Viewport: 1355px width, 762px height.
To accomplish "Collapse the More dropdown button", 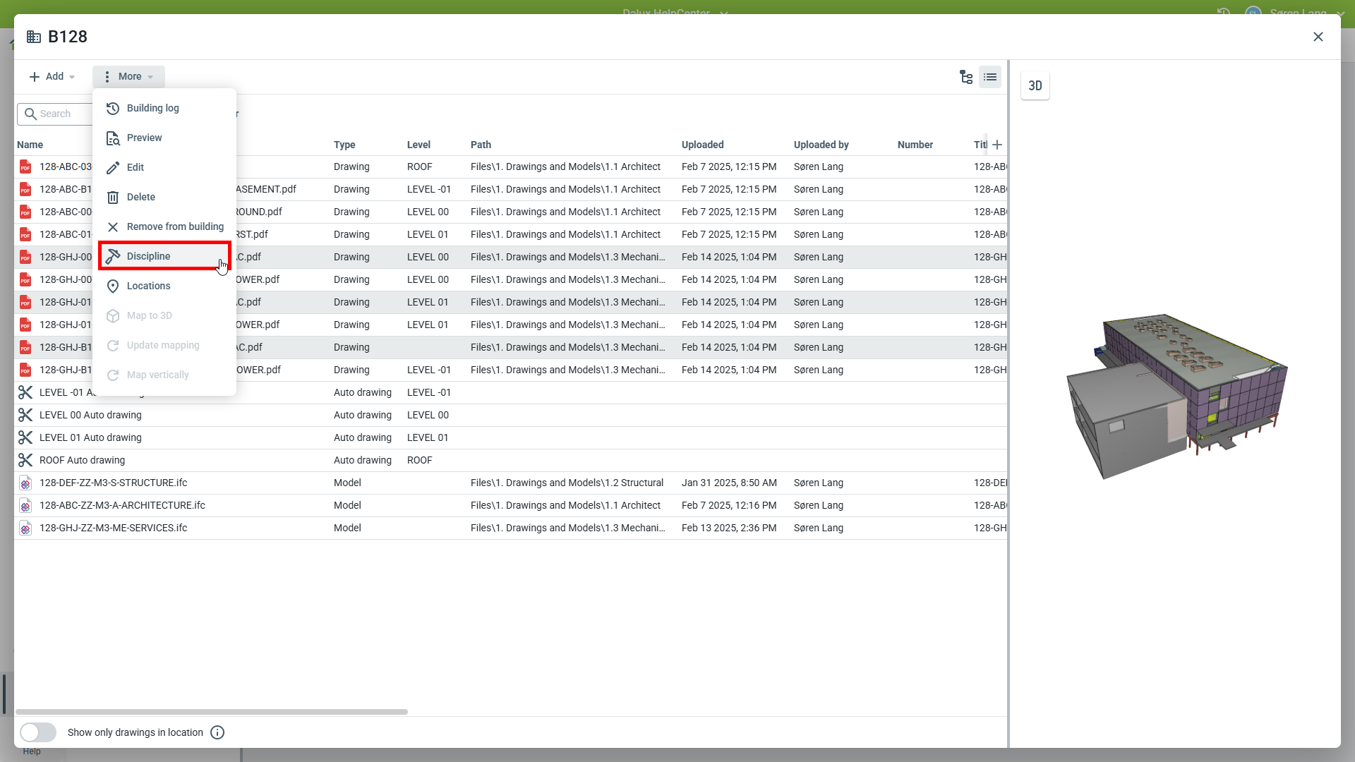I will click(128, 77).
